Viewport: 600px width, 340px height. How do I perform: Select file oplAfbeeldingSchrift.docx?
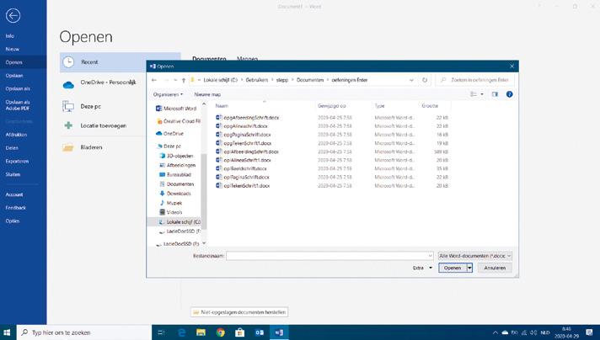click(247, 151)
